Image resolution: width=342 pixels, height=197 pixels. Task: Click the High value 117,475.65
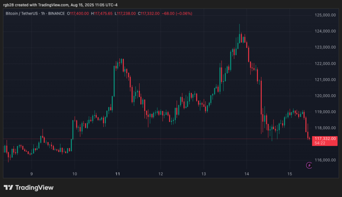(x=103, y=14)
